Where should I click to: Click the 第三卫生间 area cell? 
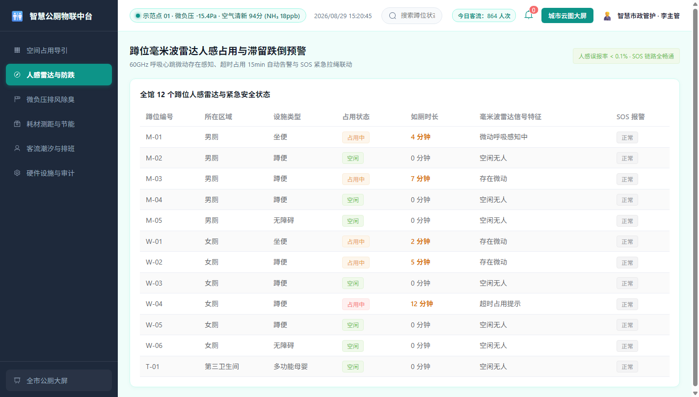coord(221,367)
